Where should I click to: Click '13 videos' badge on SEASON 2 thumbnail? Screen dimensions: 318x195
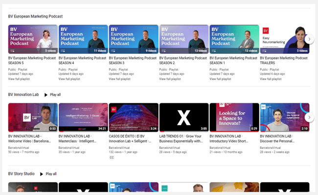pyautogui.click(x=201, y=51)
